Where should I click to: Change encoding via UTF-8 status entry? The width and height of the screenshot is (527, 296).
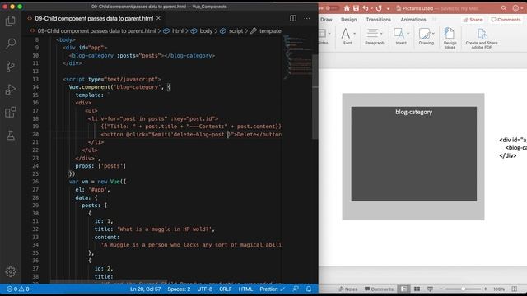pos(205,289)
